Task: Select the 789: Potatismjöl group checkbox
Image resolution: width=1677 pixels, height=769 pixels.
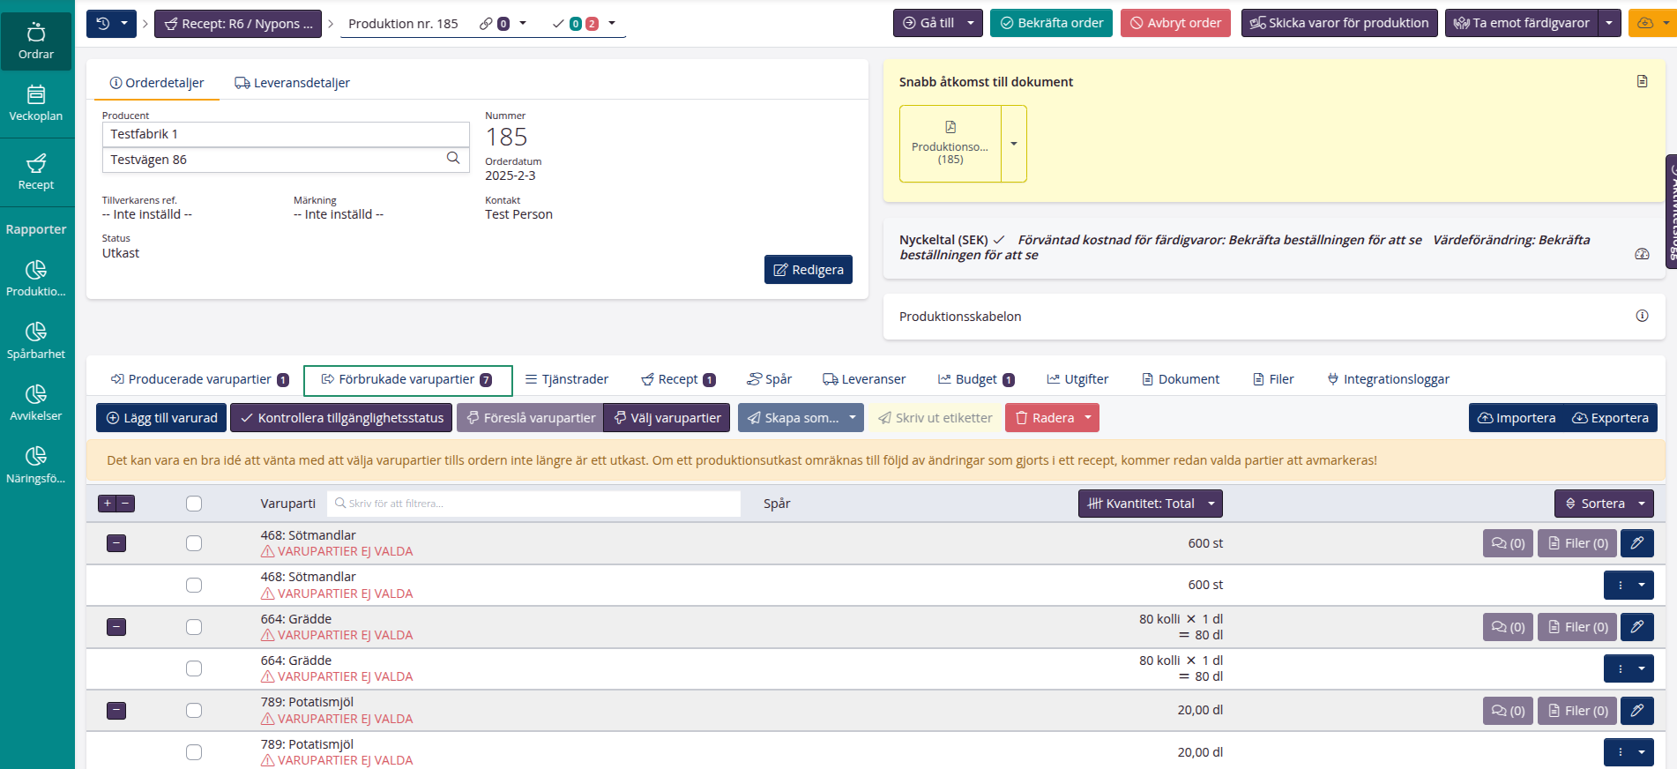Action: pos(194,710)
